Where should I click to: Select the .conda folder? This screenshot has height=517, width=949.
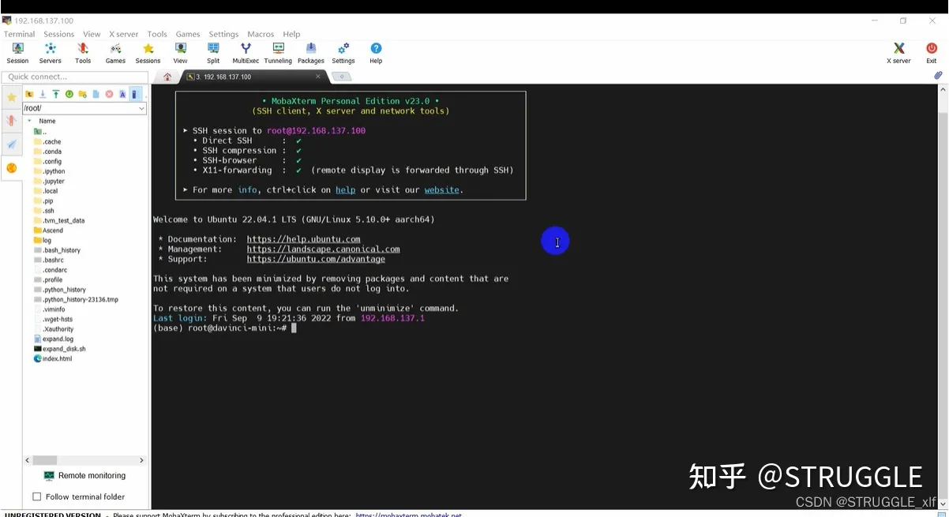coord(47,152)
